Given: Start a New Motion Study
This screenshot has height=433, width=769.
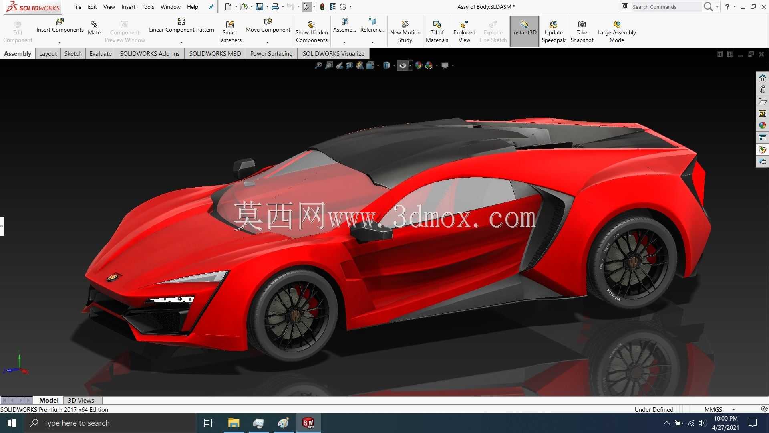Looking at the screenshot, I should (x=405, y=32).
